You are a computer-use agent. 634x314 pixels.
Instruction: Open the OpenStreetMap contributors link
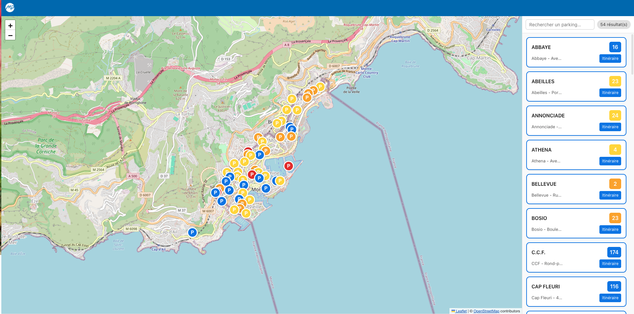pyautogui.click(x=486, y=311)
